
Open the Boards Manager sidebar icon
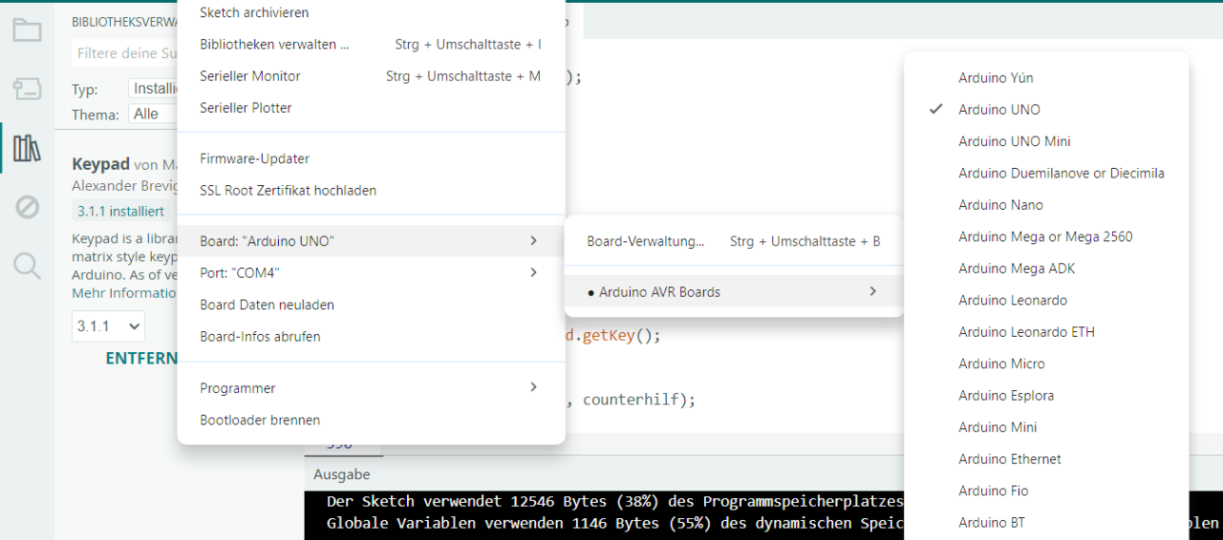27,90
